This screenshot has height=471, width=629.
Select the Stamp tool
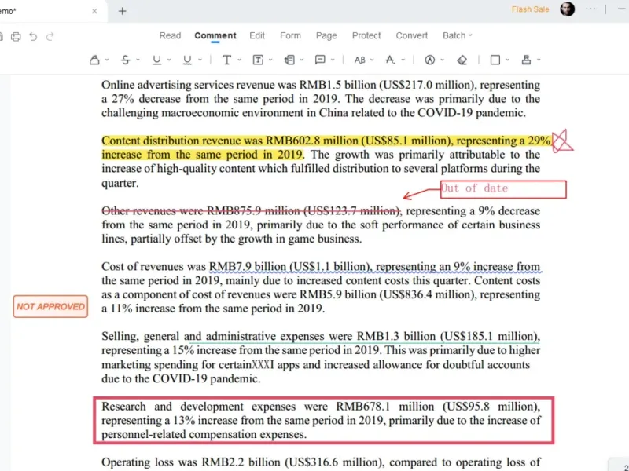526,60
